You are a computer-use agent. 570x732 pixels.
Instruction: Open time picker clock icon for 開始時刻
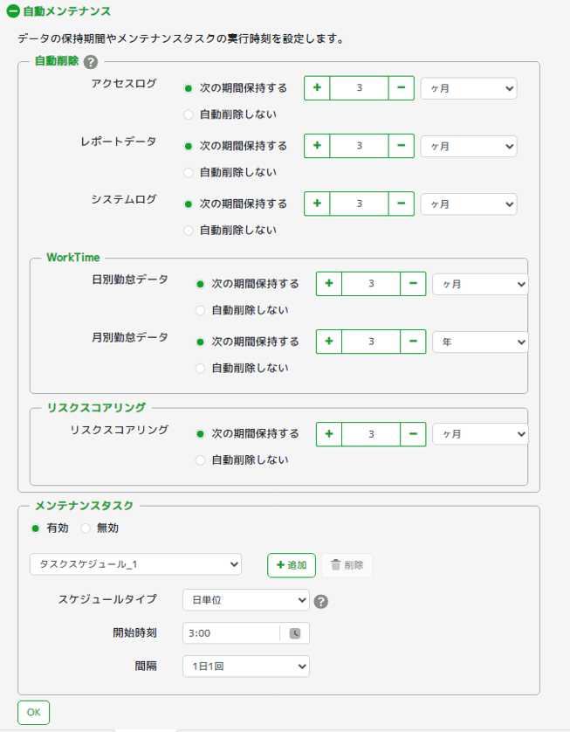[x=295, y=633]
